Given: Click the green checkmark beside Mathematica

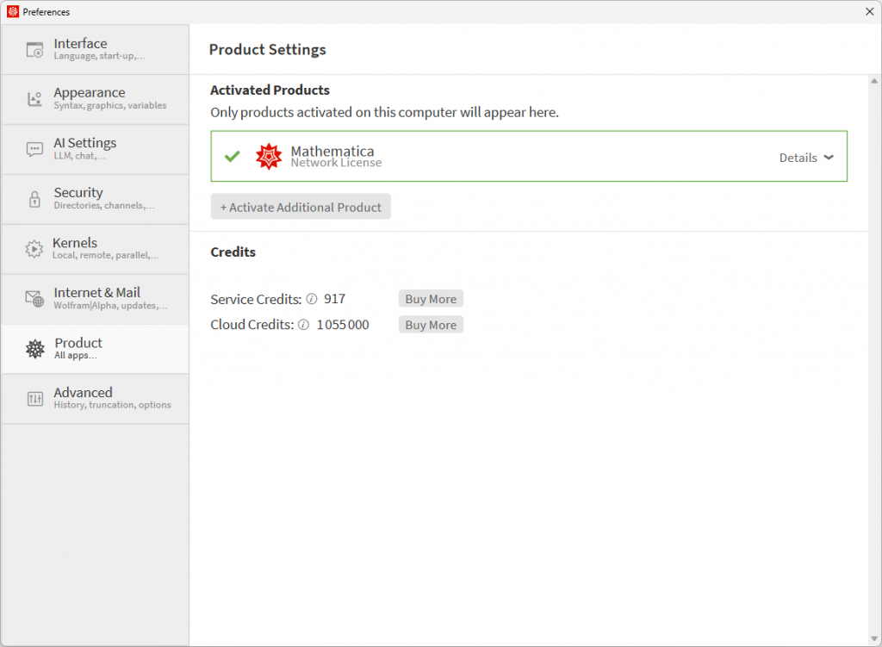Looking at the screenshot, I should click(x=231, y=156).
